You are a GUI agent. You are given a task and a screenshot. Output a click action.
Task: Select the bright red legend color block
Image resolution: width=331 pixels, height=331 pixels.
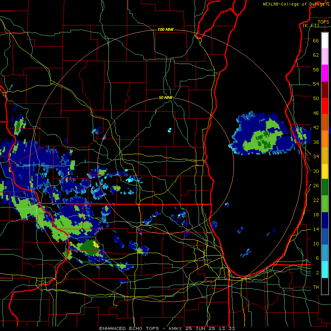pyautogui.click(x=325, y=106)
